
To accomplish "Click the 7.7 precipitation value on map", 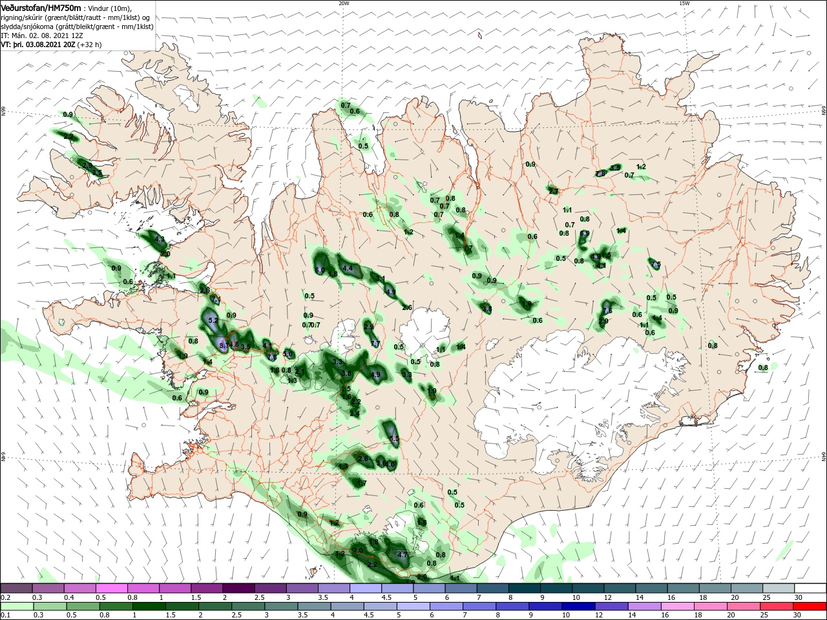I will coord(375,344).
